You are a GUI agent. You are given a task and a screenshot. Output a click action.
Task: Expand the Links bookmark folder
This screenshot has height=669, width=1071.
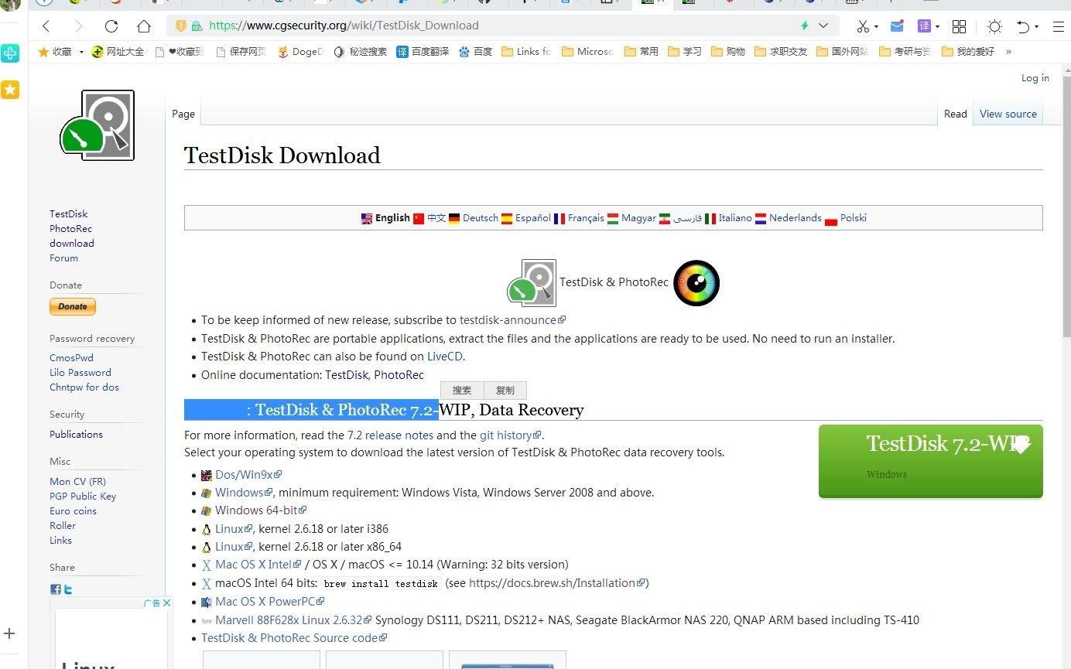pyautogui.click(x=526, y=52)
